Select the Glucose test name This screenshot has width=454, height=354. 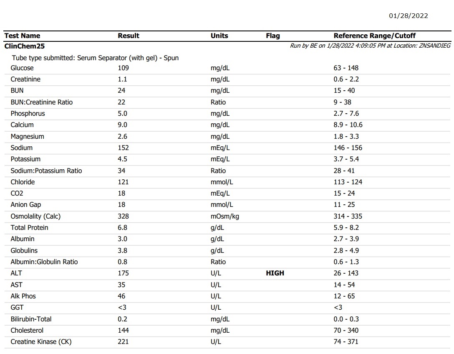pos(22,68)
